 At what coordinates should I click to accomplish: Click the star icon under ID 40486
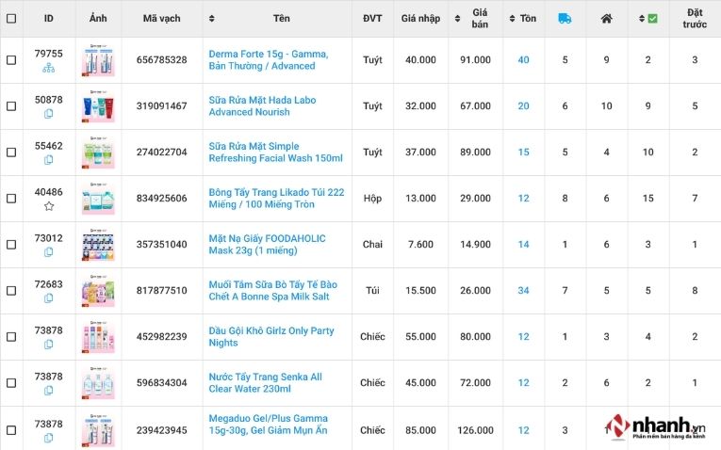coord(49,206)
